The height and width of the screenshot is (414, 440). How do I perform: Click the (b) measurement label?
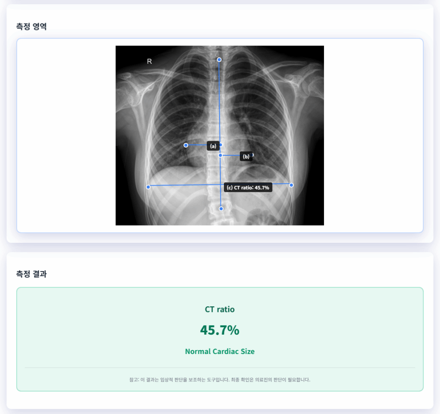[x=246, y=157]
